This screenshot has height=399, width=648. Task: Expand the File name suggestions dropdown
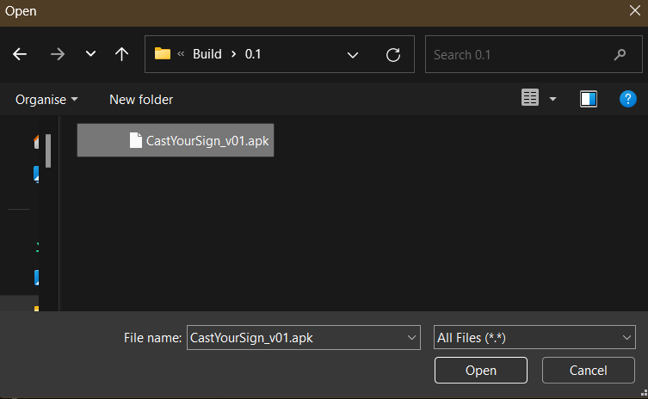click(411, 338)
